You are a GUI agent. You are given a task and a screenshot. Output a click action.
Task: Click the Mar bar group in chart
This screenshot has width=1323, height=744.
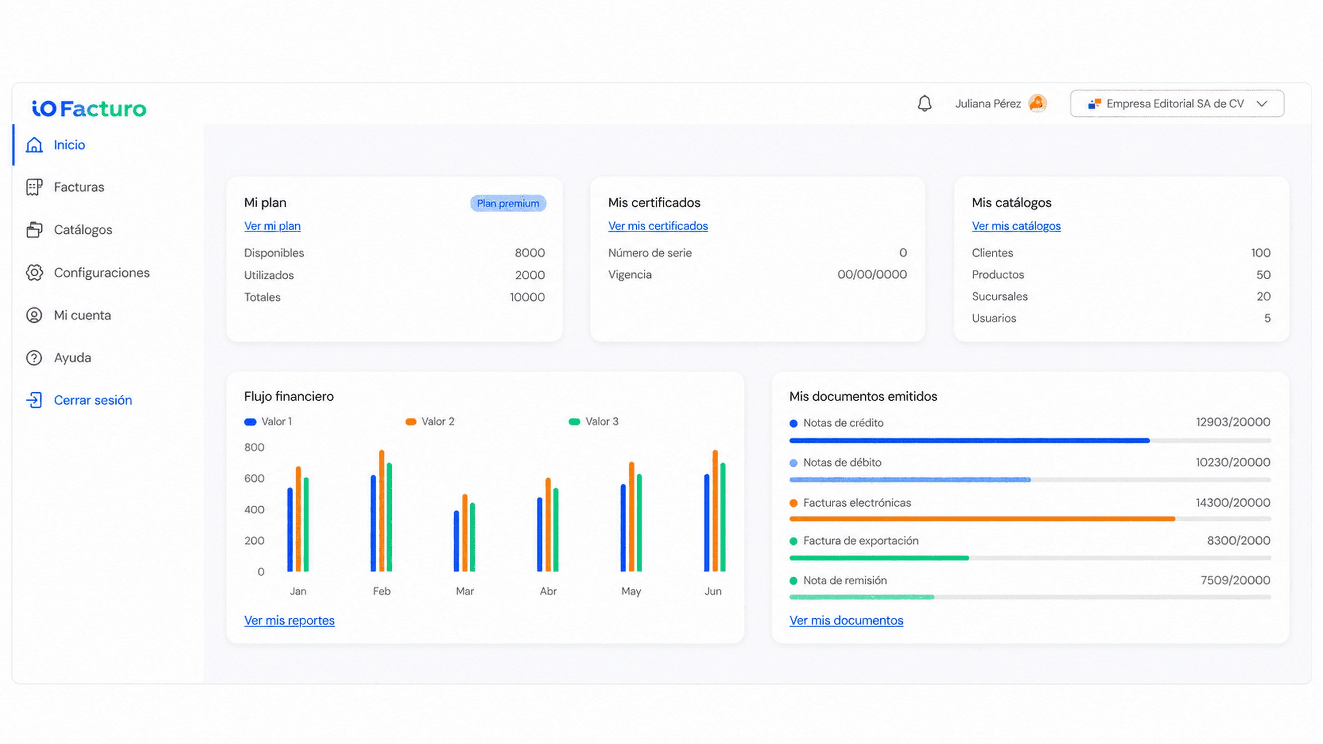click(x=464, y=533)
